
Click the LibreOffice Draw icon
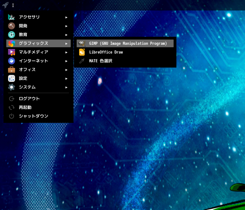coord(82,52)
